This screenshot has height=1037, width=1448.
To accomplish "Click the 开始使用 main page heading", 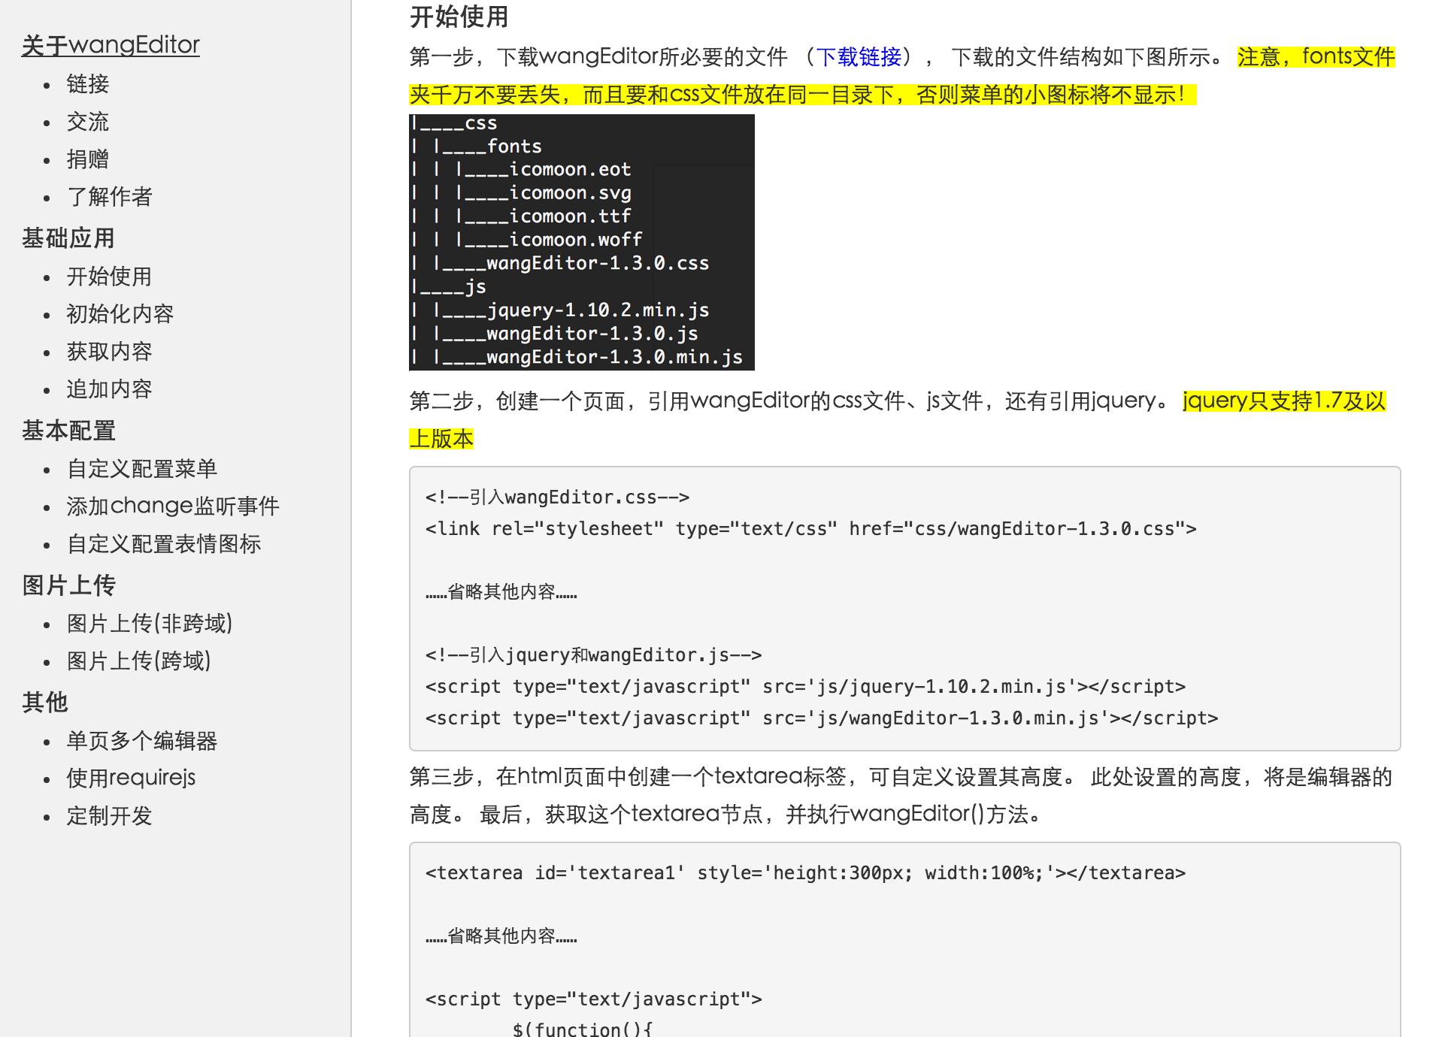I will point(459,17).
